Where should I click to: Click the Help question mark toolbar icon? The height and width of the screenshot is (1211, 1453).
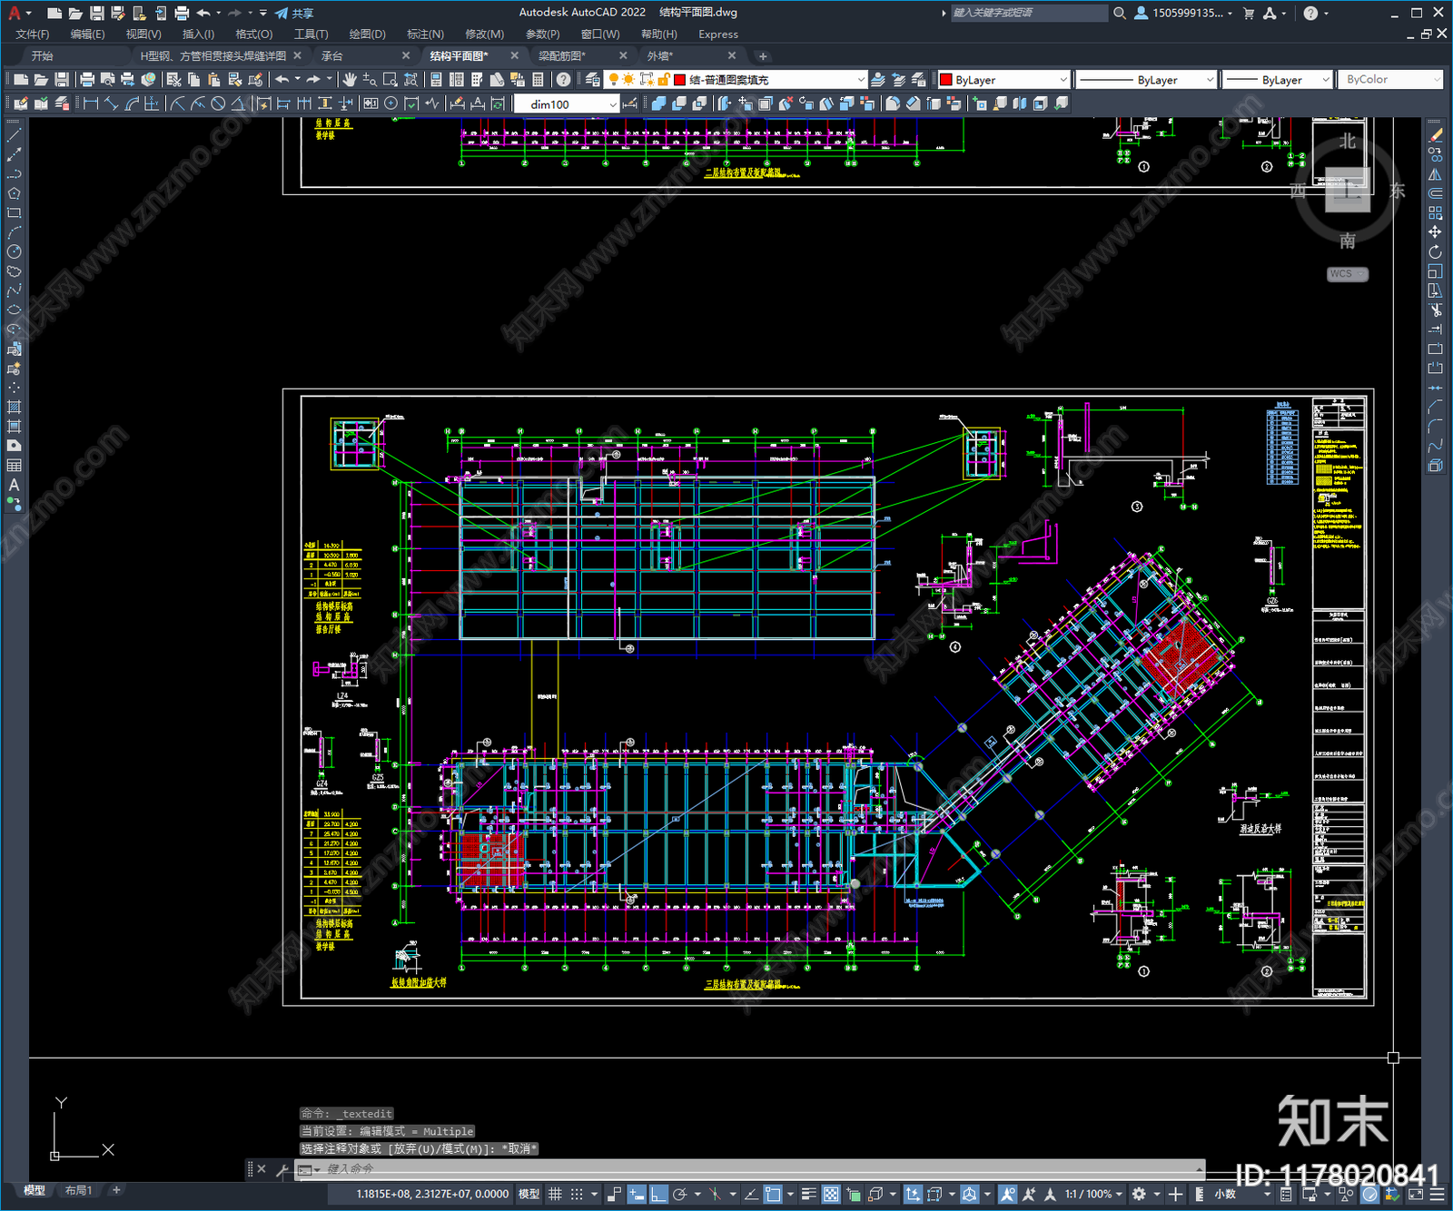pos(564,80)
